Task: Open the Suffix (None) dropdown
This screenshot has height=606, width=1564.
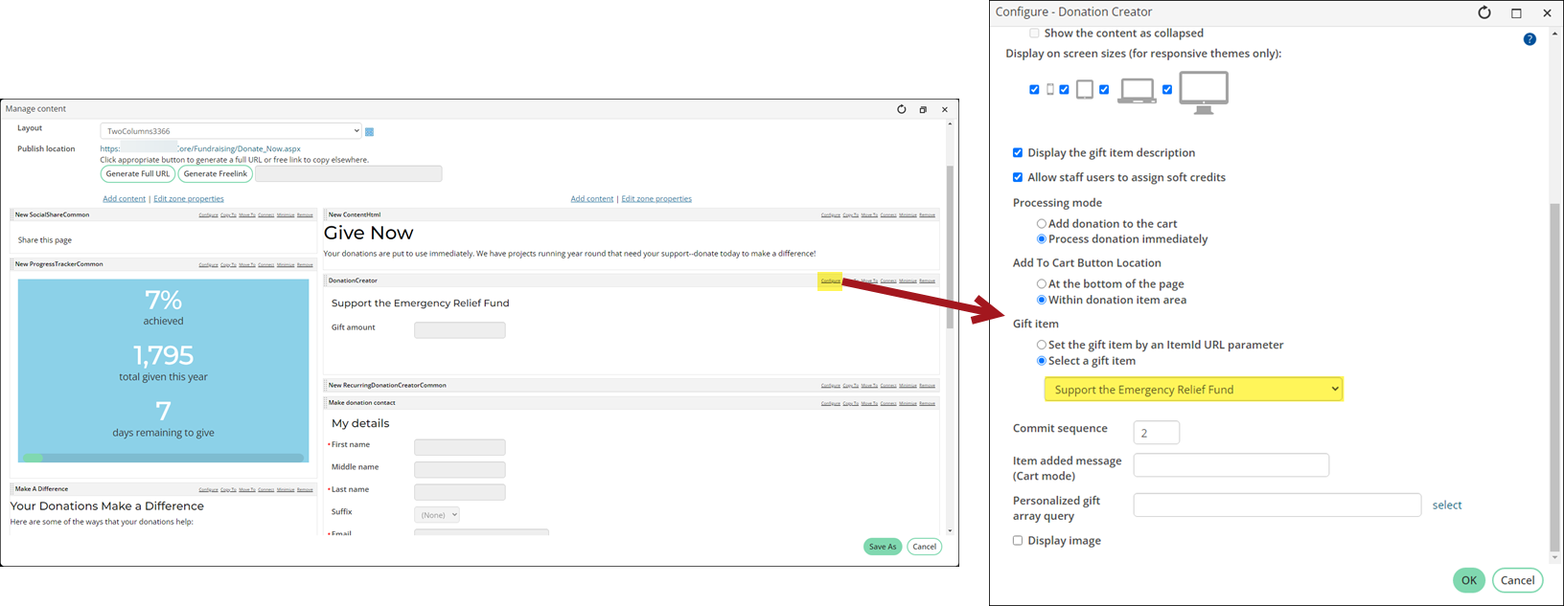Action: pos(437,515)
